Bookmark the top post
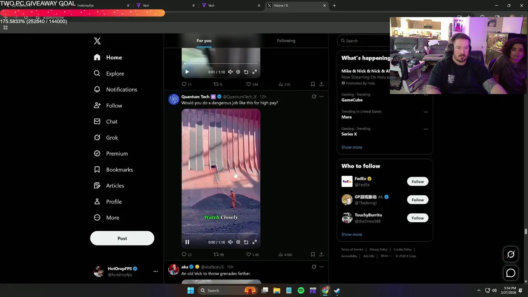 313,84
